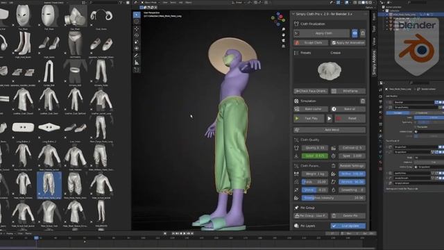Screen dimensions: 444x250
Task: Adjust the Strengthen intensity slider
Action: coord(334,198)
